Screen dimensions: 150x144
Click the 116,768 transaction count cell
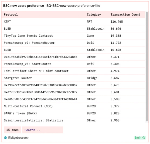point(117,22)
